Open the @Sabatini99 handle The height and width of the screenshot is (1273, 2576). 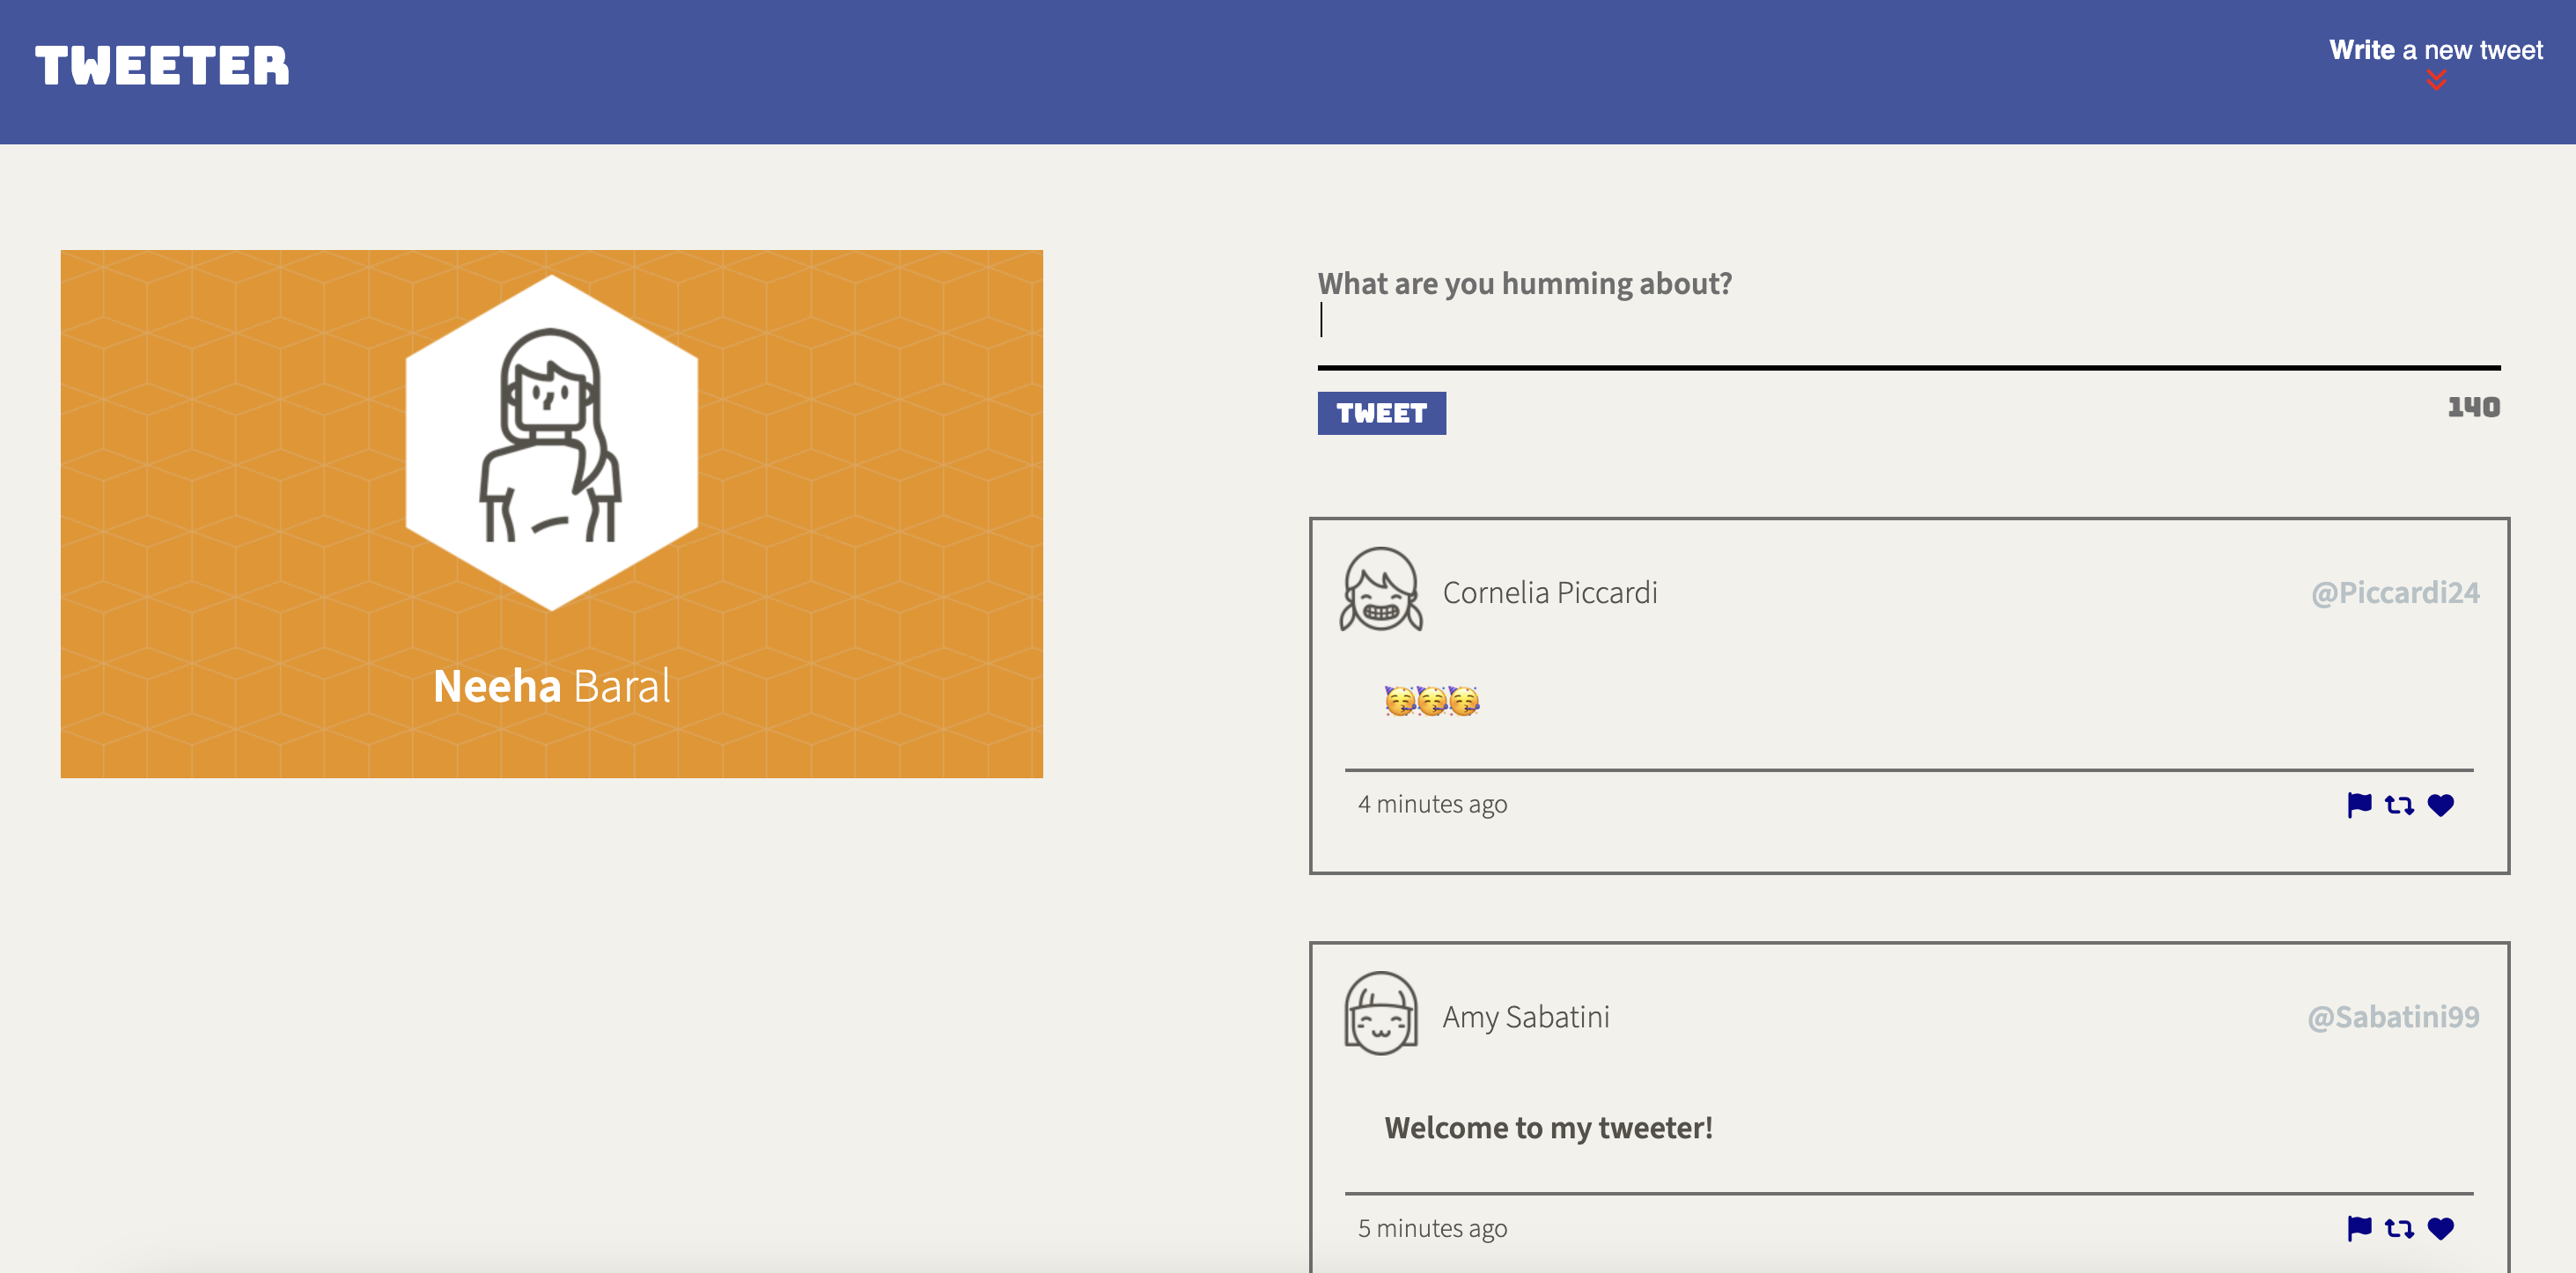[x=2392, y=1017]
